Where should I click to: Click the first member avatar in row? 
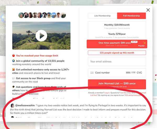pos(21,15)
